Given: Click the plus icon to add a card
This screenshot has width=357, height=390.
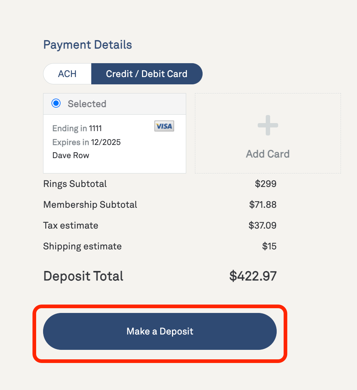Looking at the screenshot, I should 268,125.
